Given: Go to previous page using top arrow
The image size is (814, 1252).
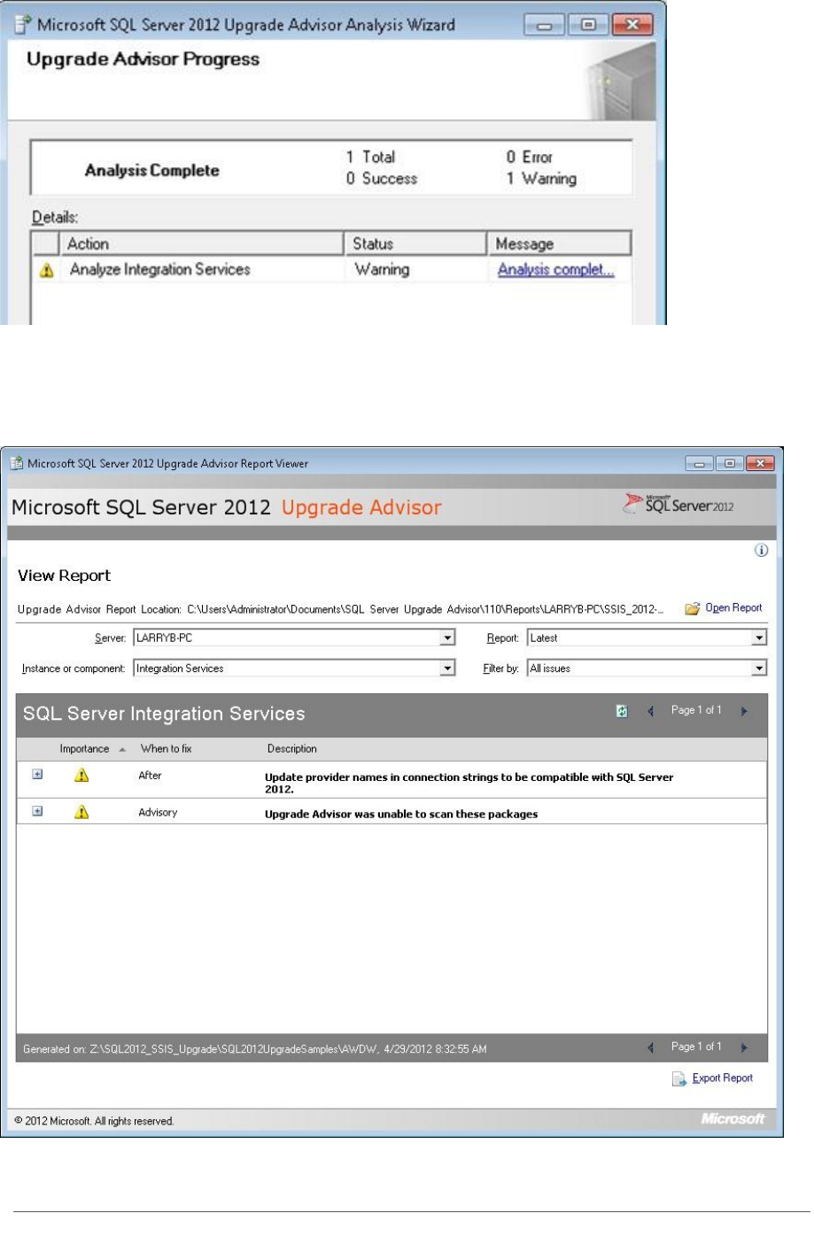Looking at the screenshot, I should tap(651, 711).
